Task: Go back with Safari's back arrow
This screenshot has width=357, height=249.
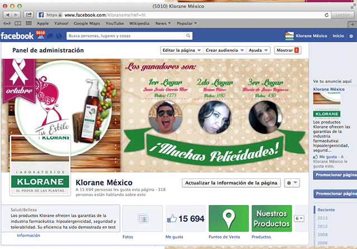Action: tap(7, 15)
